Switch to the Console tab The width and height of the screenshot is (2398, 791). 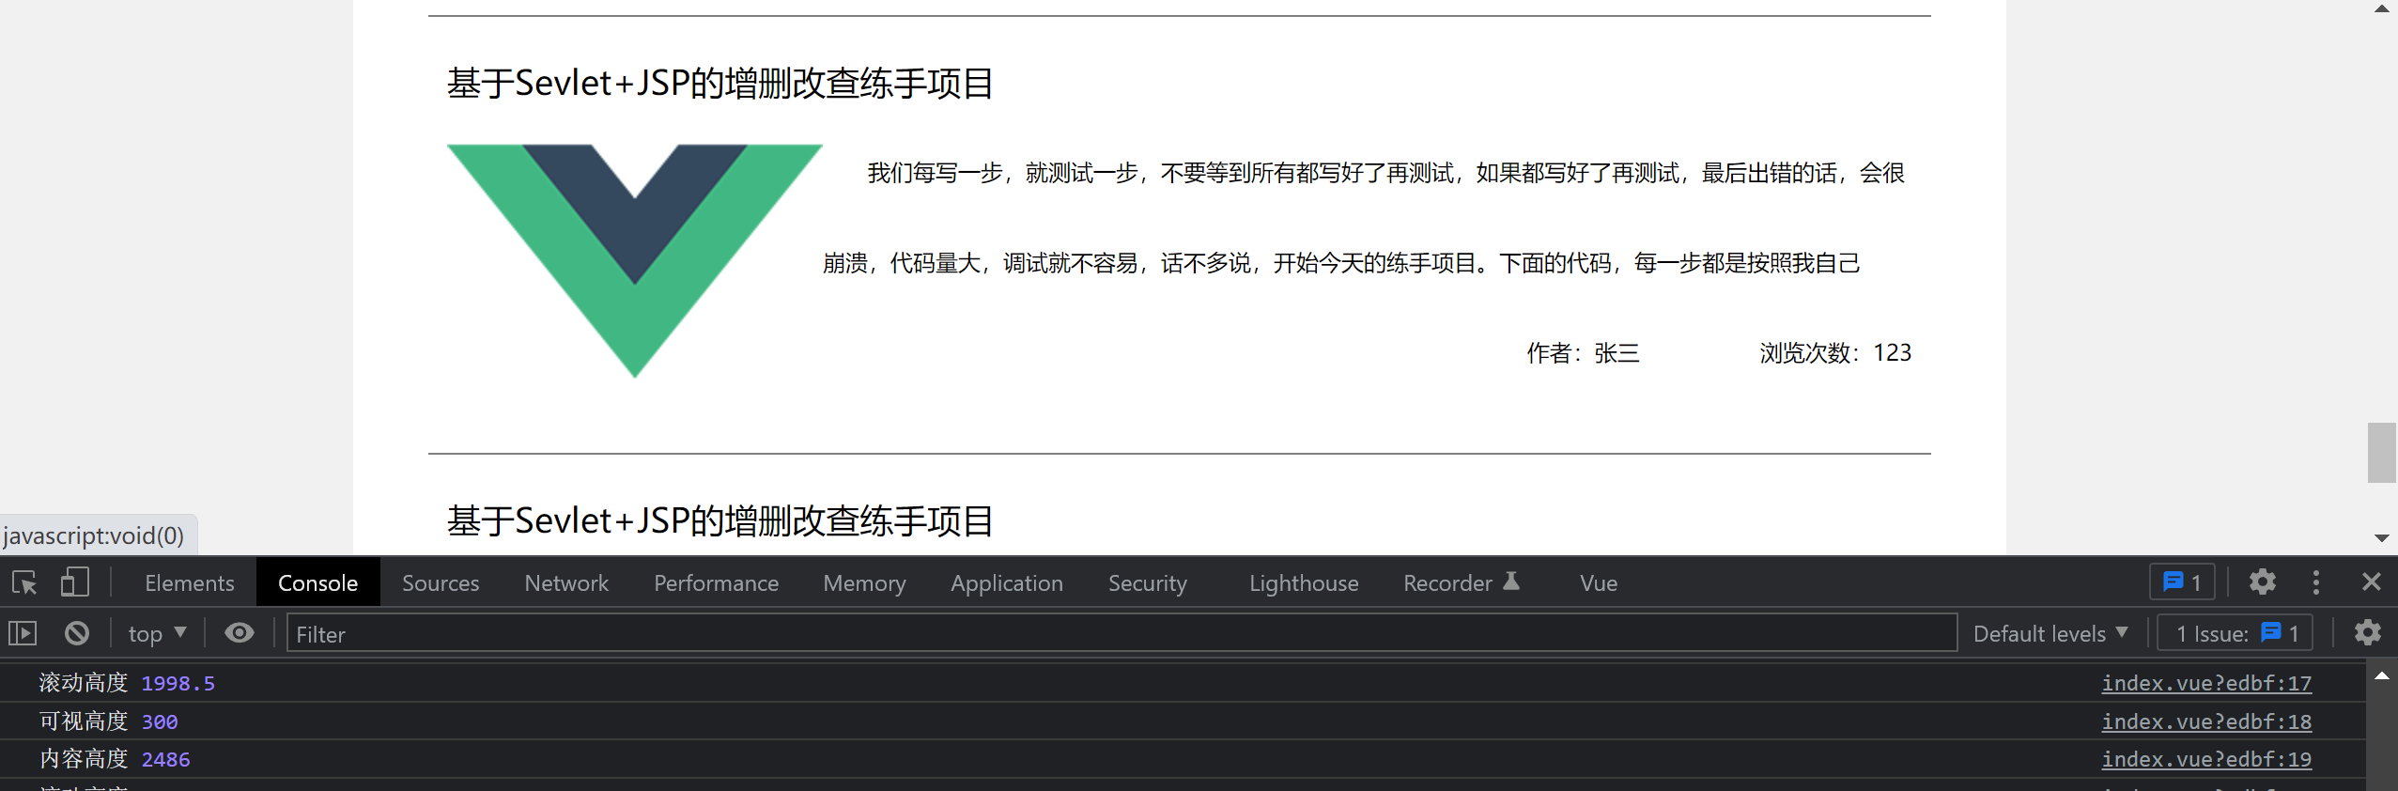(317, 583)
